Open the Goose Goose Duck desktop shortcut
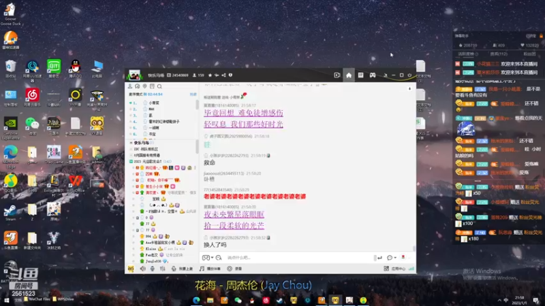This screenshot has width=545, height=306. [10, 14]
